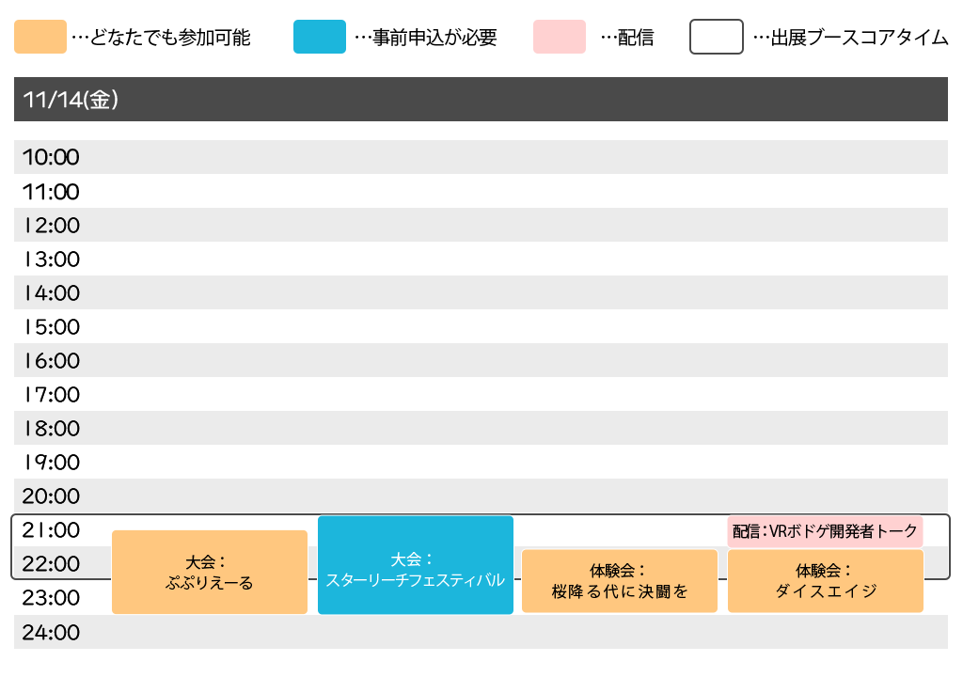Viewport: 963px width, 677px height.
Task: Select the 体験会：ダイスエイジ event
Action: coord(826,581)
